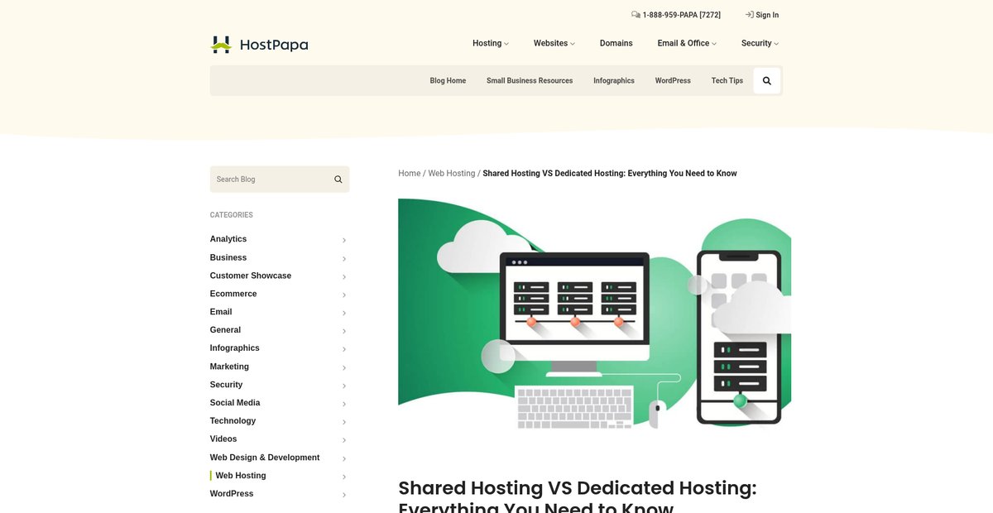Image resolution: width=993 pixels, height=513 pixels.
Task: Expand the sidebar Web Hosting chevron
Action: (x=344, y=477)
